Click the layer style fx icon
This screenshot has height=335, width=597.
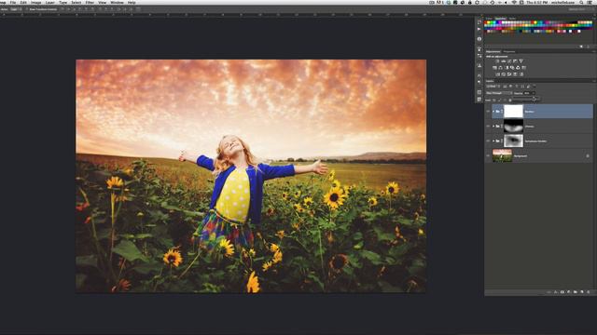click(x=556, y=292)
